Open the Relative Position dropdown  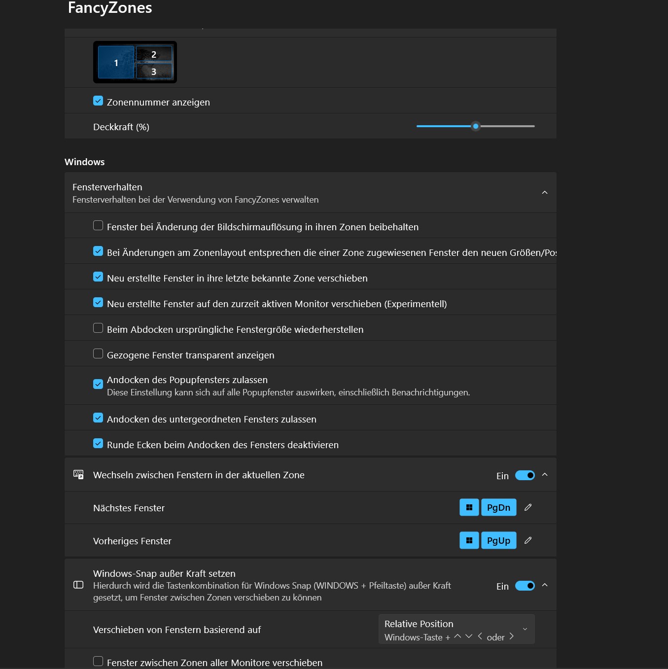pos(457,629)
